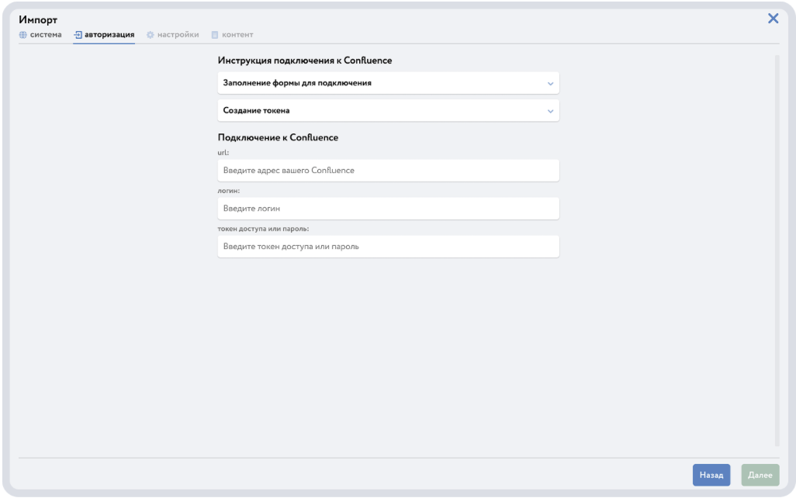Click the Подключение к Confluence heading

(278, 137)
